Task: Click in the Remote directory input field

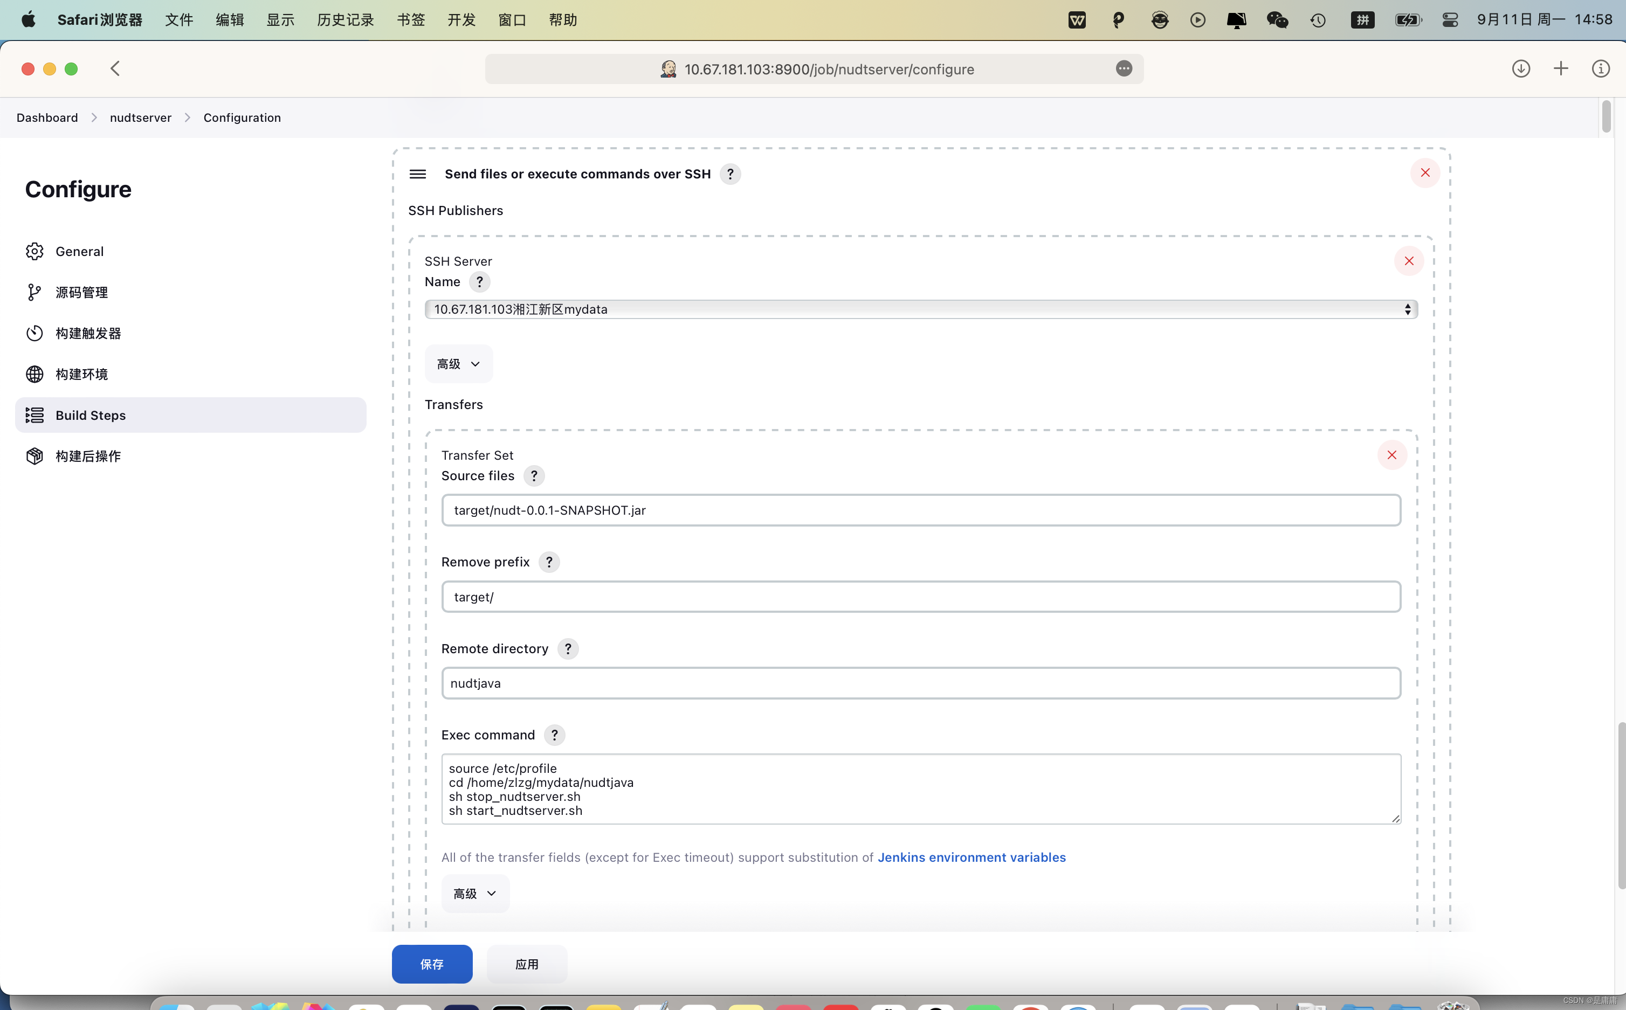Action: pos(920,683)
